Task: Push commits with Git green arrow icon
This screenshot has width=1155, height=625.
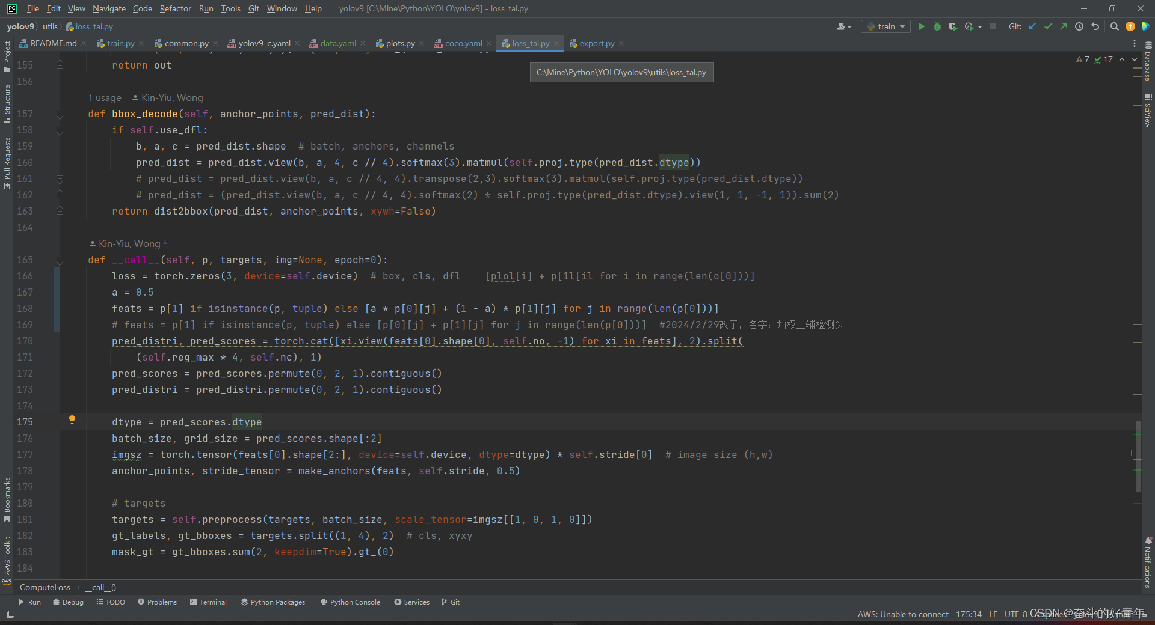Action: coord(1063,26)
